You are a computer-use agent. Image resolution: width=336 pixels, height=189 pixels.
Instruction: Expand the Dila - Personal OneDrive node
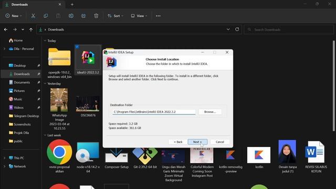coord(5,49)
